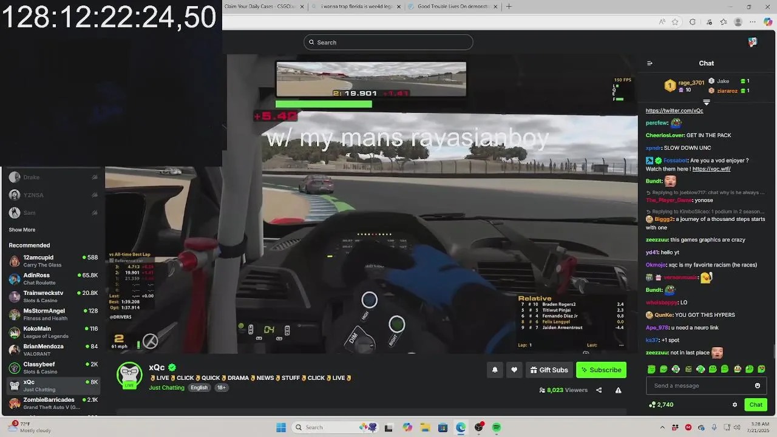
Task: Click the green Chat send button
Action: click(x=756, y=405)
